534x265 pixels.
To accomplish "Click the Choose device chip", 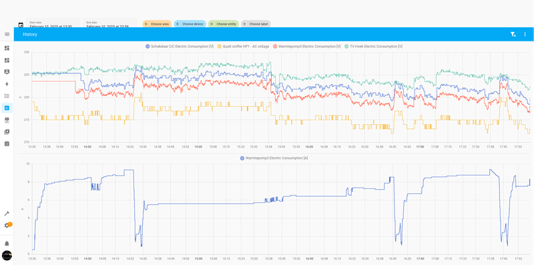I will (190, 24).
